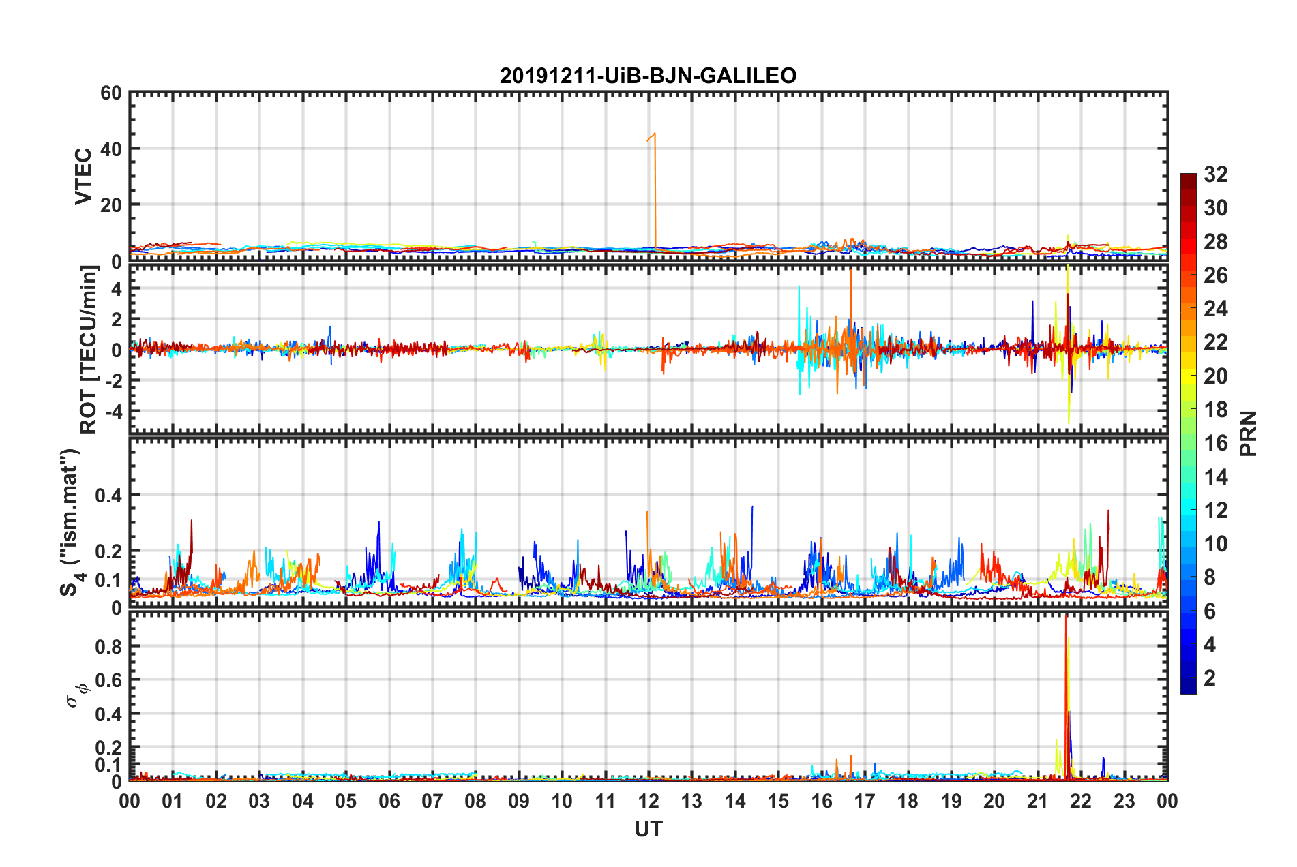Click x-axis hour label 16
Screen dimensions: 1297x867
822,802
